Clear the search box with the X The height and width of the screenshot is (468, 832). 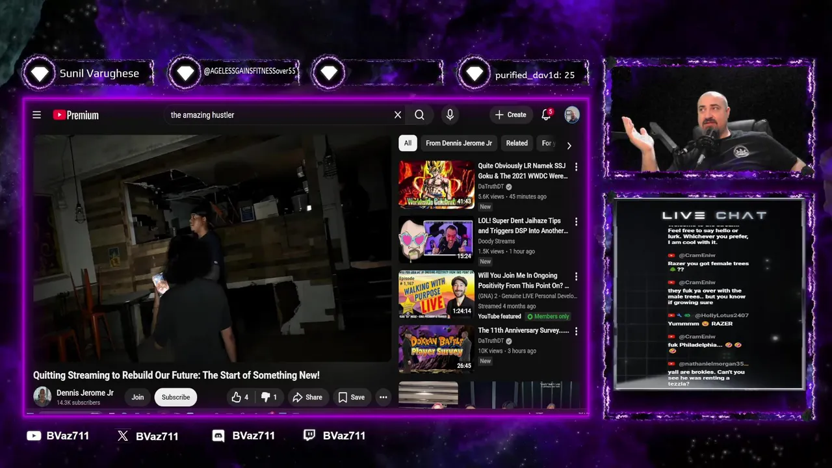click(398, 115)
